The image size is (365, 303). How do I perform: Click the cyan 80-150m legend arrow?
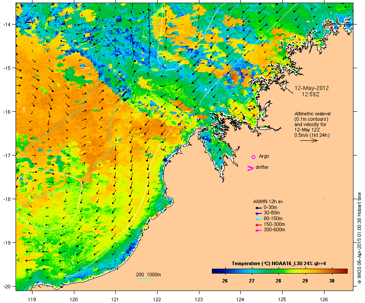pyautogui.click(x=258, y=219)
